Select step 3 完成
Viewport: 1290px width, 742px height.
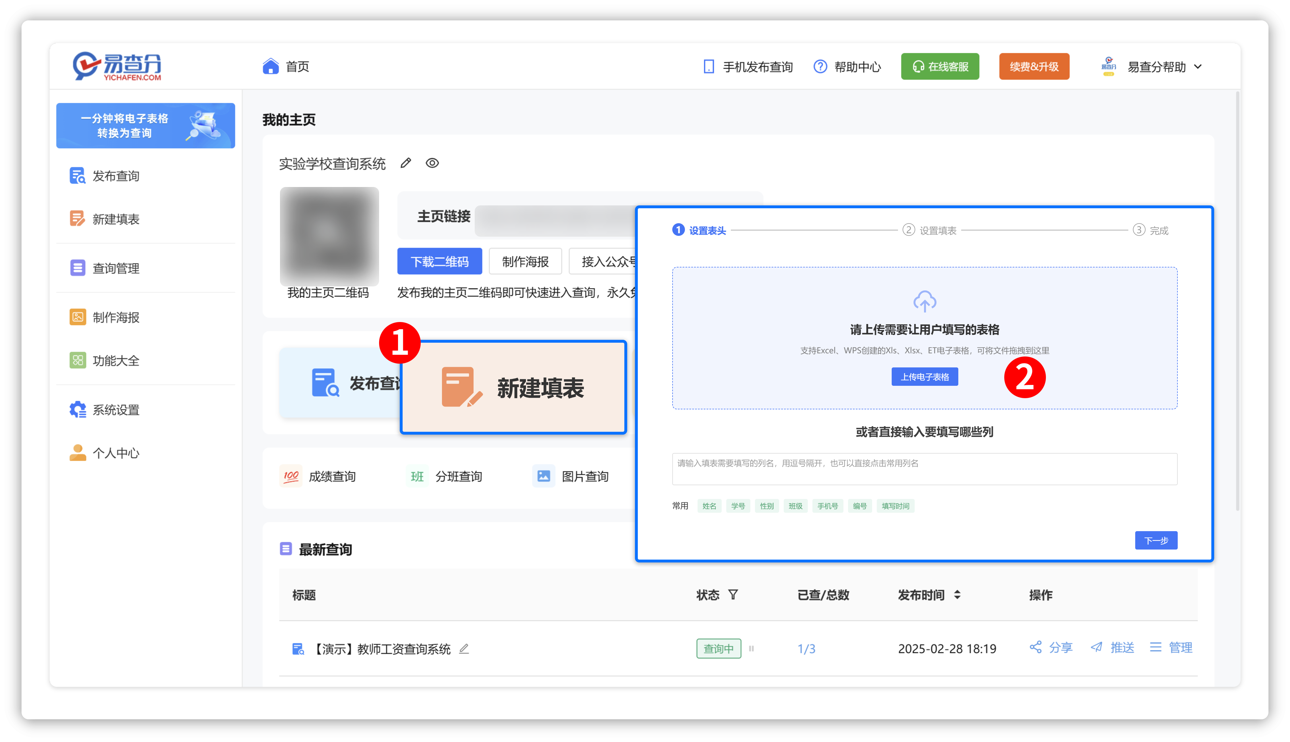(1151, 230)
